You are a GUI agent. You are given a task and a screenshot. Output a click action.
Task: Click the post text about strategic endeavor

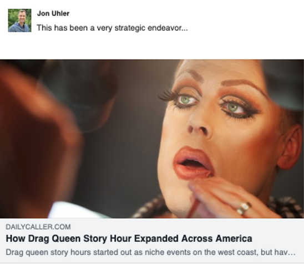(x=112, y=28)
